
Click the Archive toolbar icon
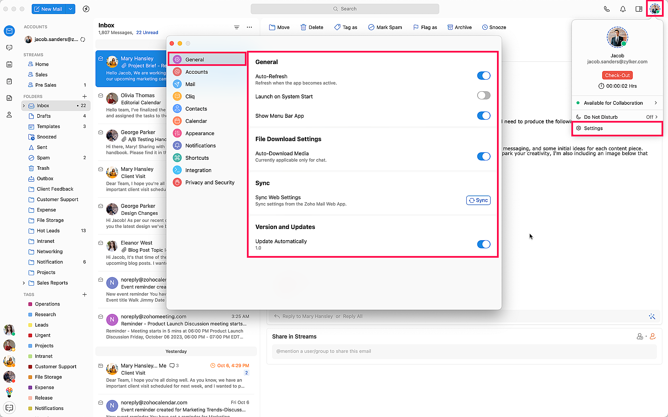[450, 27]
